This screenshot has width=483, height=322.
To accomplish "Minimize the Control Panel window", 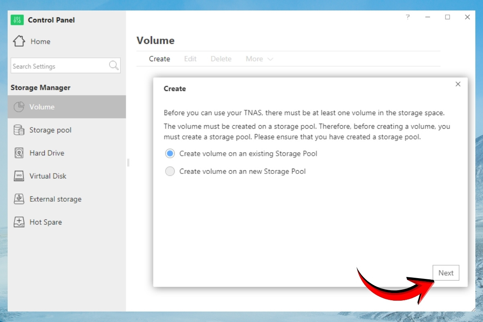I will click(428, 17).
